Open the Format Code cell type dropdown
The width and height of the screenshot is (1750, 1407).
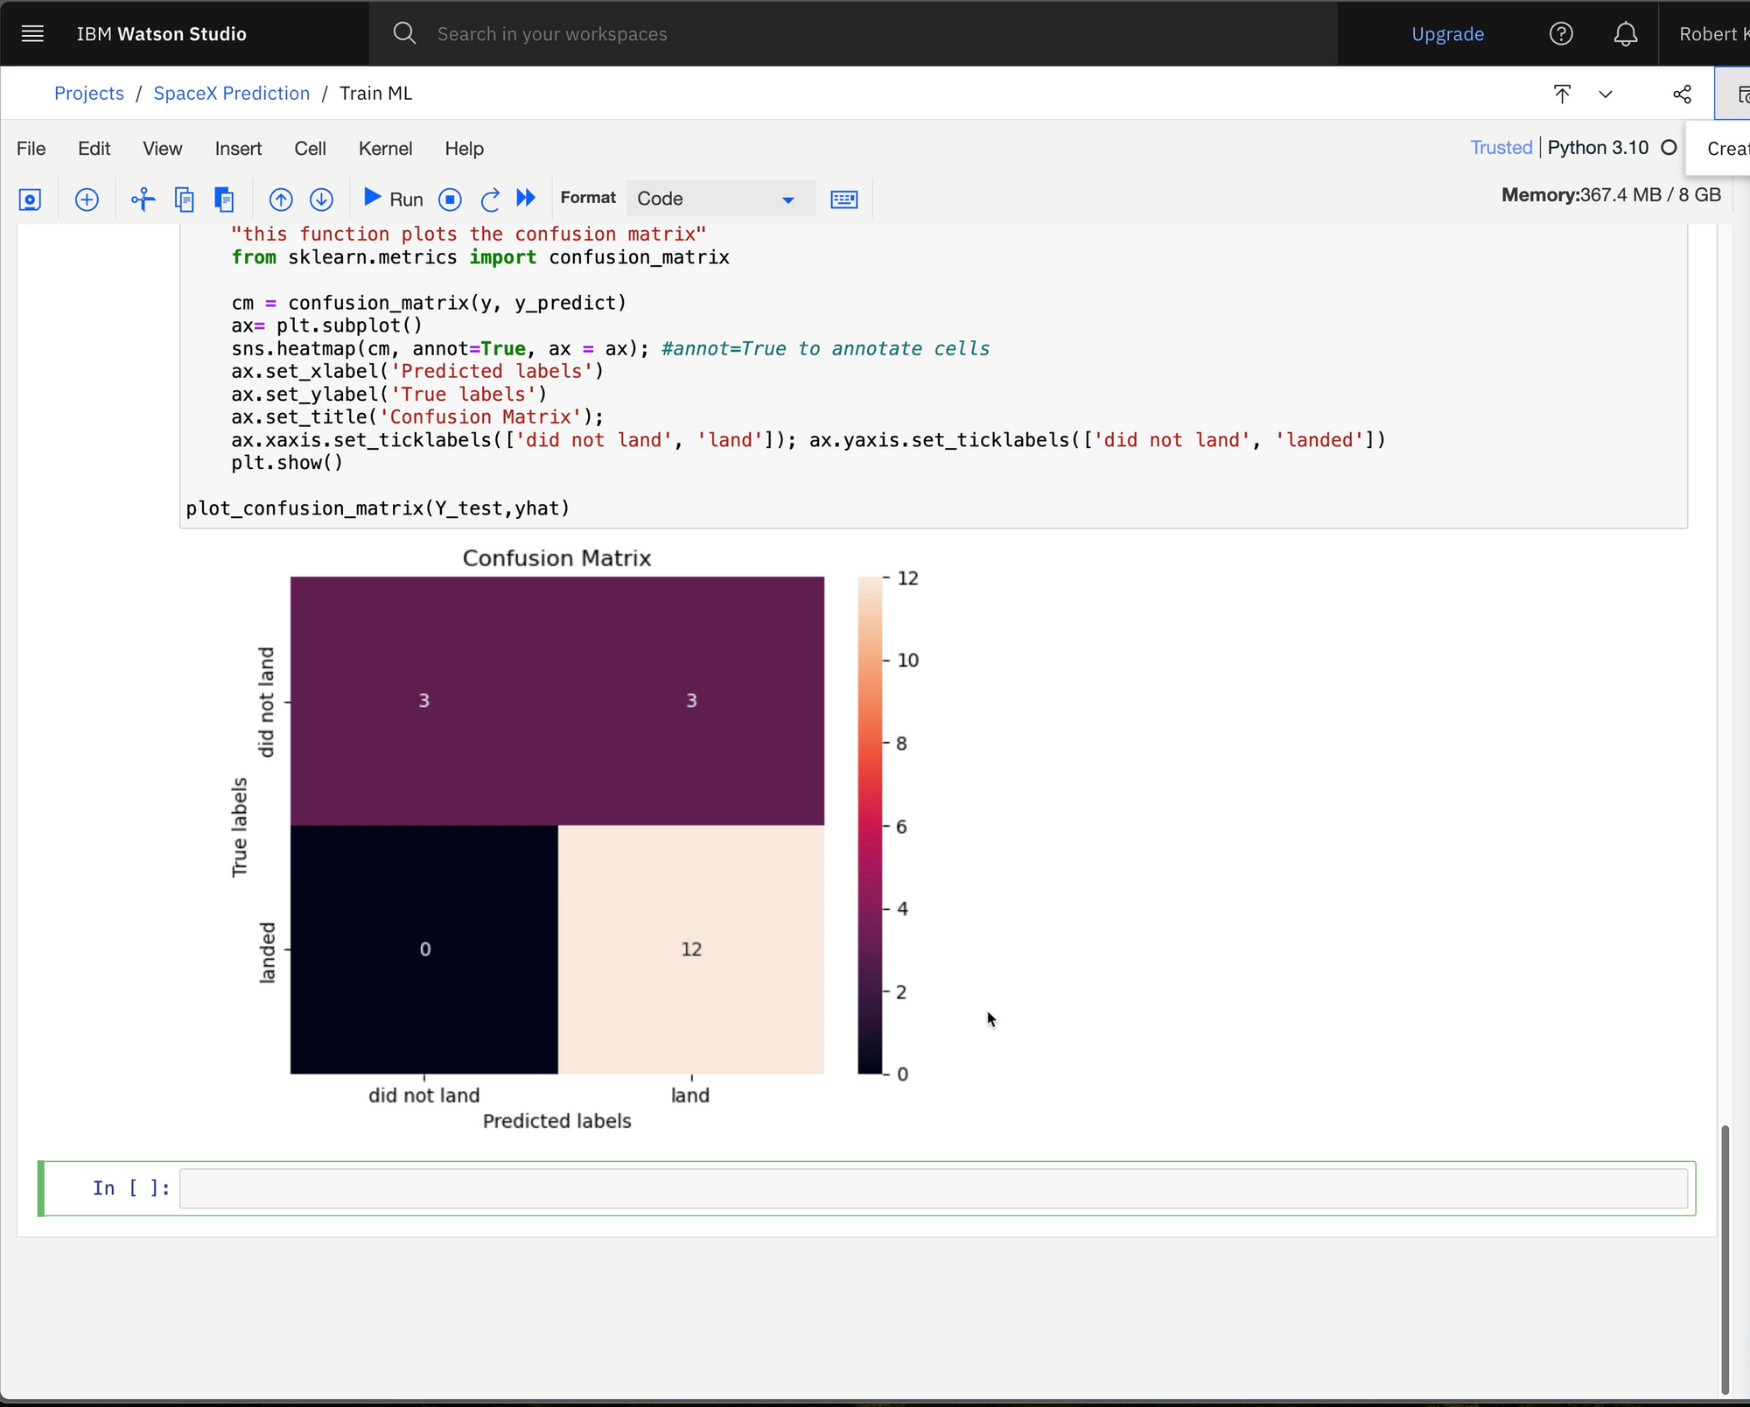click(716, 199)
